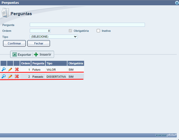179x140 pixels.
Task: Toggle the Obrigatória checkbox
Action: click(70, 31)
